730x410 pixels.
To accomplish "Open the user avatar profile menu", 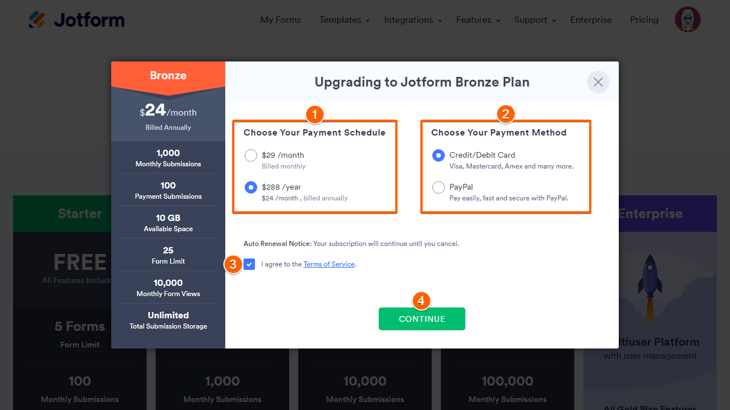I will pyautogui.click(x=687, y=20).
